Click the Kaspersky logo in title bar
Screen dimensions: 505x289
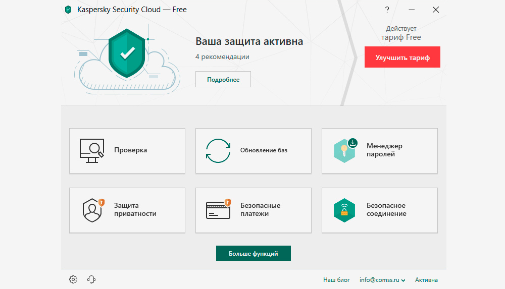69,10
